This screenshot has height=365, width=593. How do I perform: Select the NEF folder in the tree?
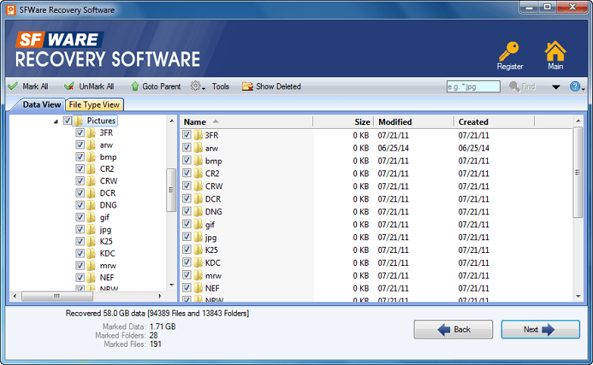pyautogui.click(x=107, y=277)
